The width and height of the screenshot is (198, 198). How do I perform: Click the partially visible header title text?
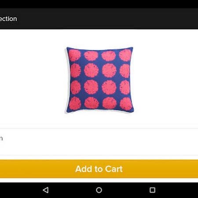point(8,19)
